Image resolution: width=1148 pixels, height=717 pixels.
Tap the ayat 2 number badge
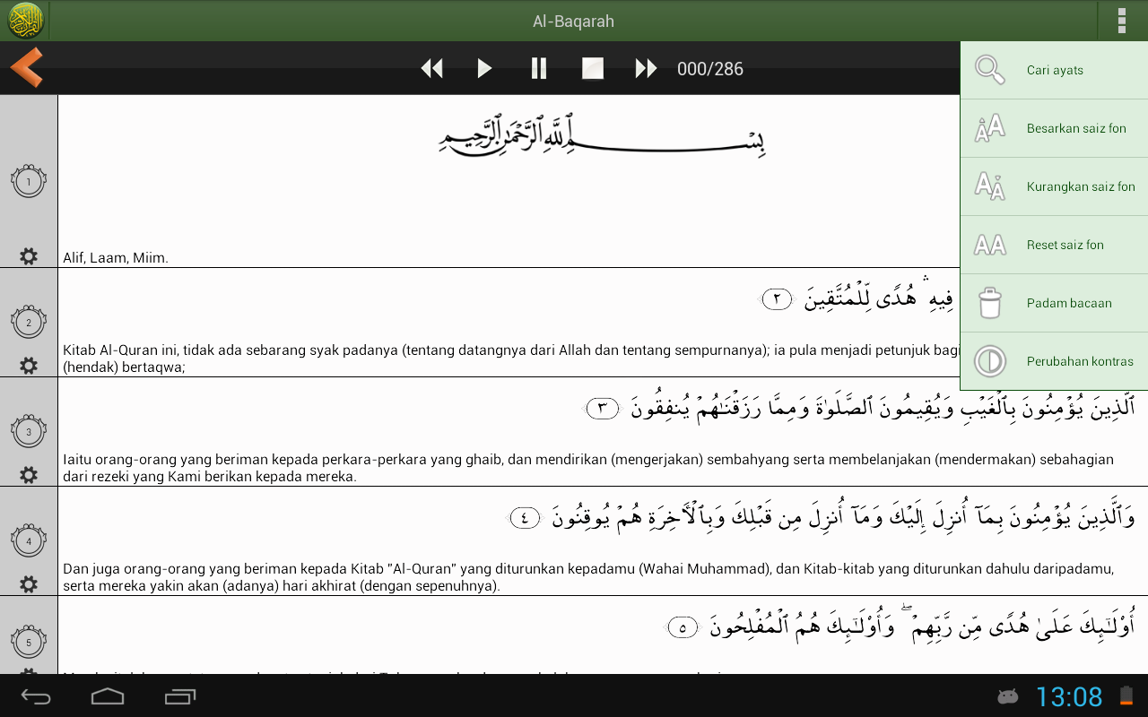[29, 322]
